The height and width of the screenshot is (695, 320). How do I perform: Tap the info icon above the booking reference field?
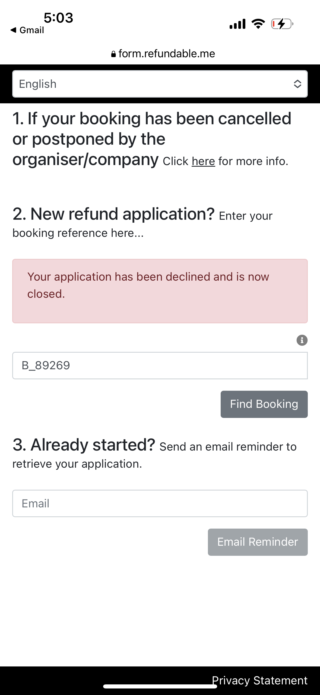302,340
